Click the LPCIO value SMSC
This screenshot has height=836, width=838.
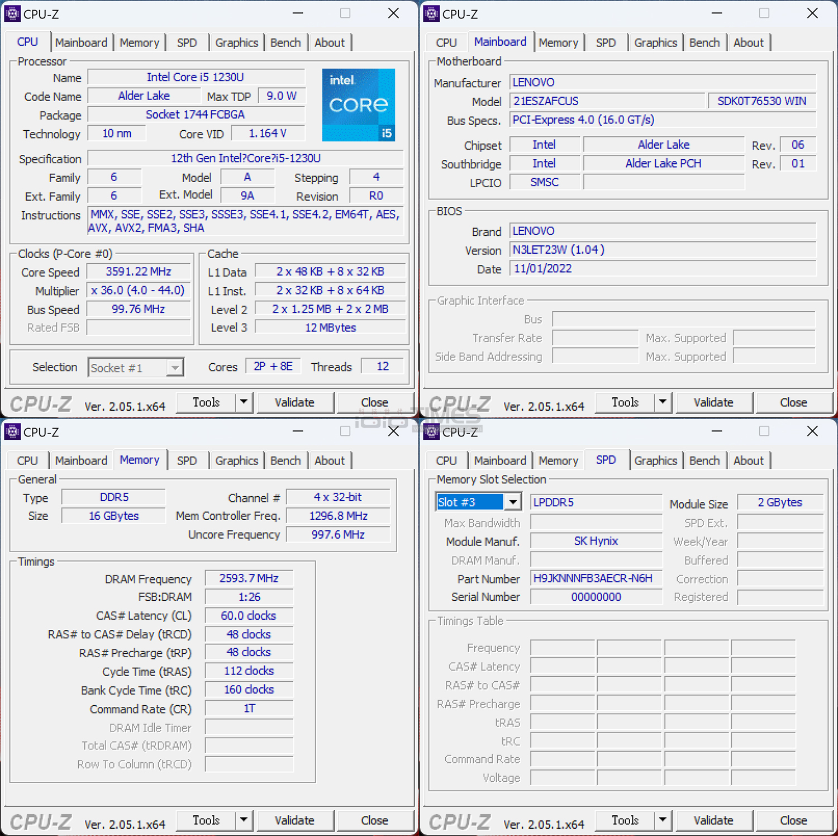point(545,182)
